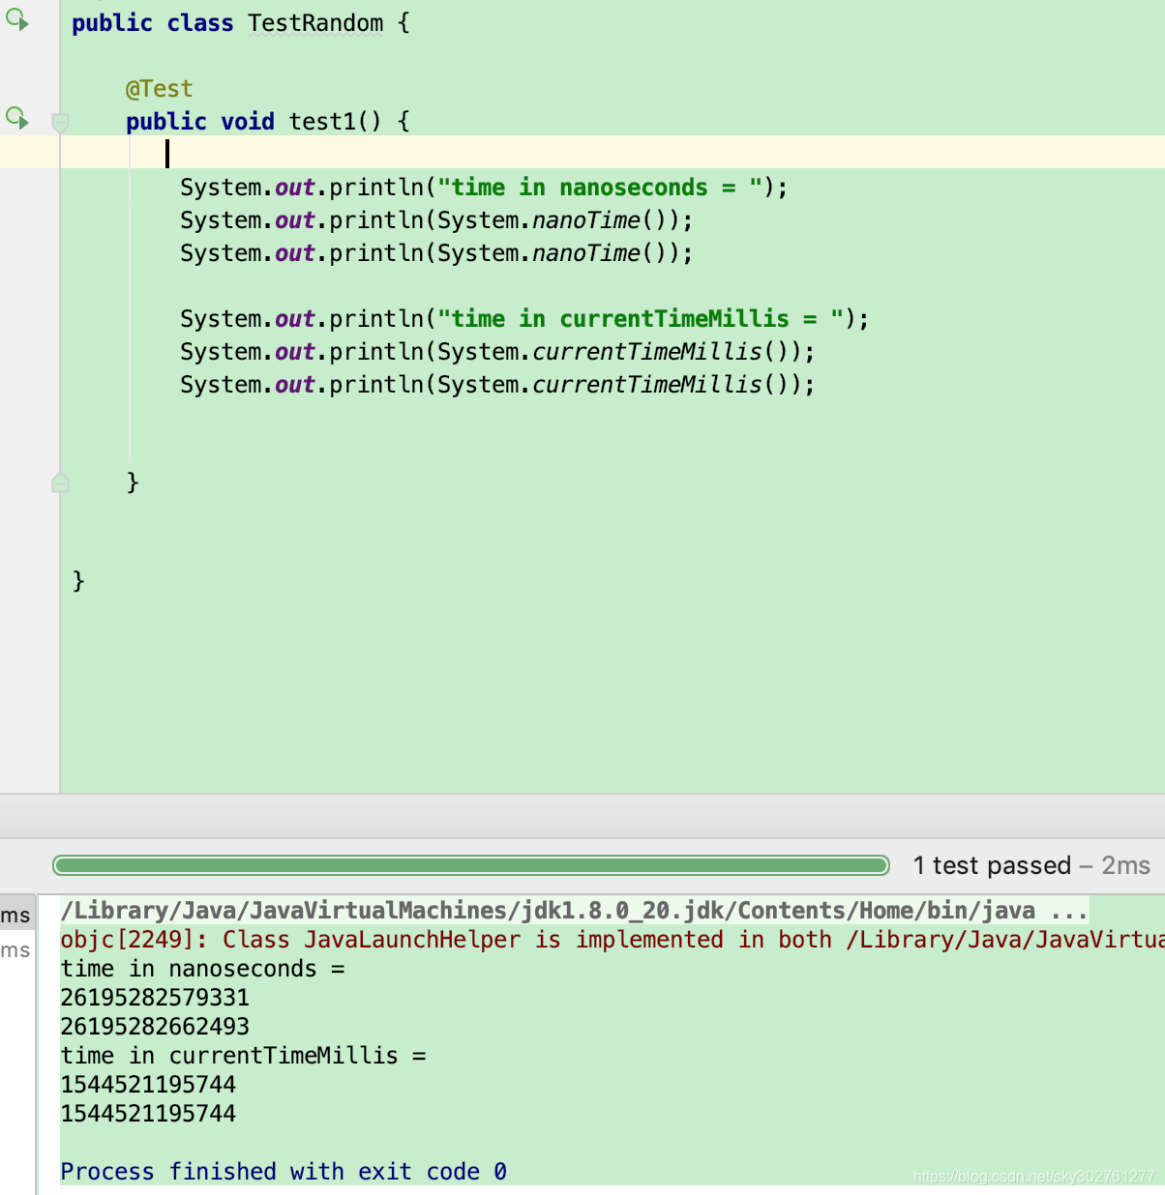Run TestRandom class via gutter run icon
Viewport: 1165px width, 1195px height.
(x=17, y=19)
